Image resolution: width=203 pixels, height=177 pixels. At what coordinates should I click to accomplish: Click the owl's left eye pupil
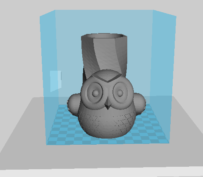(x=95, y=93)
